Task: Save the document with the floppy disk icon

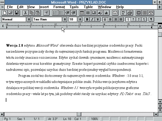Action: (x=16, y=13)
